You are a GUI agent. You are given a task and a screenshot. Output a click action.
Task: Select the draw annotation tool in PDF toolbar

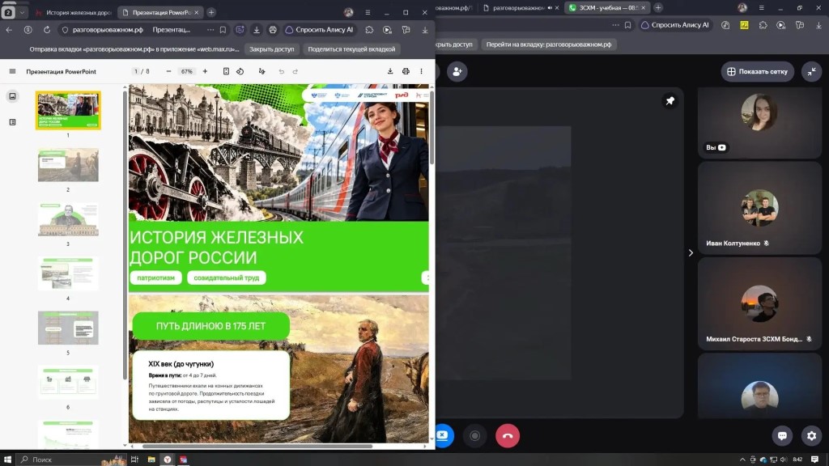[261, 71]
